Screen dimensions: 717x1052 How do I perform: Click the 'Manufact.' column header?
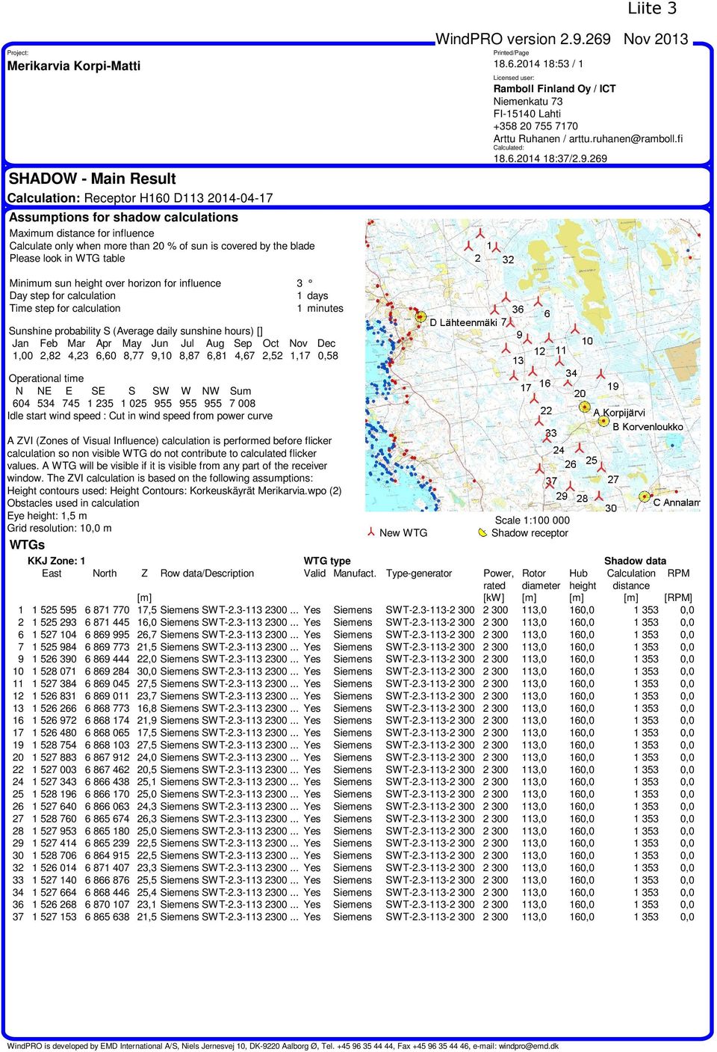355,573
